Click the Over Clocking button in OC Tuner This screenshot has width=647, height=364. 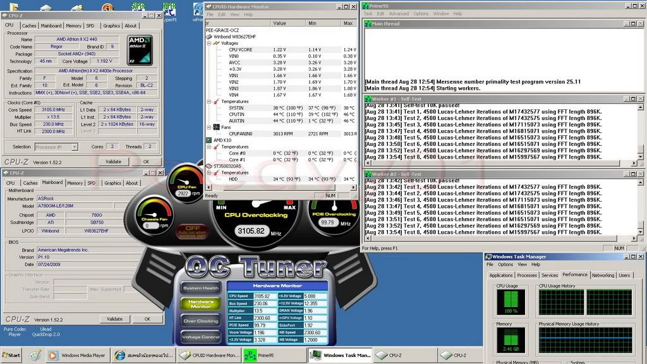pyautogui.click(x=201, y=320)
